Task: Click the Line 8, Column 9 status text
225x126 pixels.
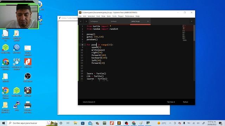Action: (89, 102)
